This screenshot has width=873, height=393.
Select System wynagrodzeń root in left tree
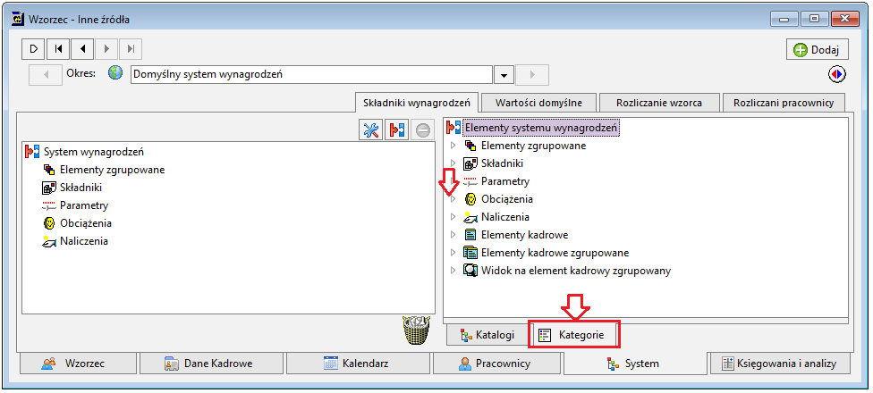[x=94, y=151]
